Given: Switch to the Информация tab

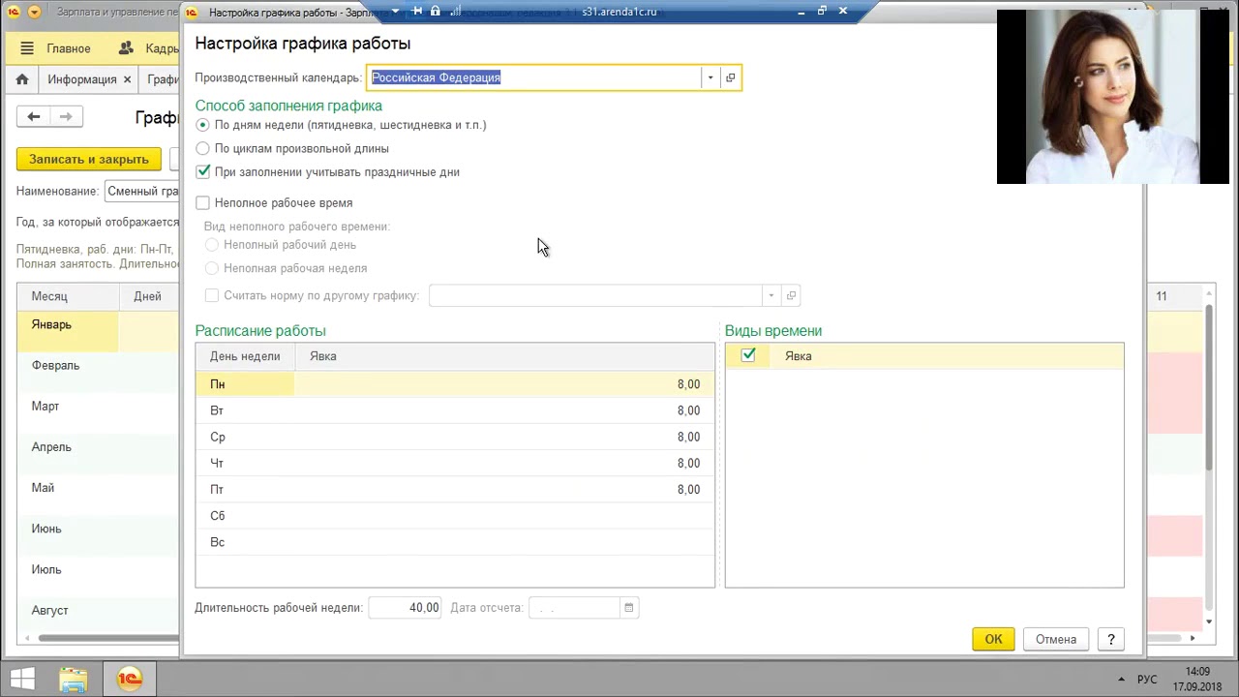Looking at the screenshot, I should 81,79.
